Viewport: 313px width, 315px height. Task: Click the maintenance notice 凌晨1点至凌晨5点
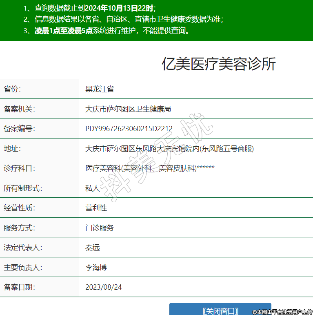(64, 30)
